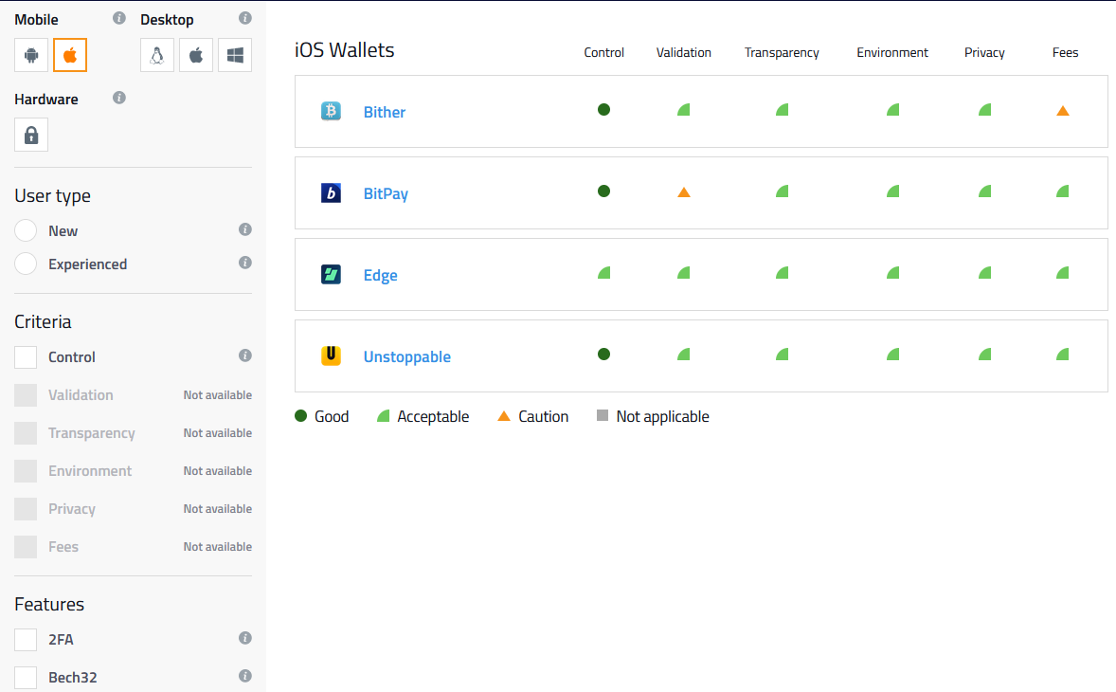Select the New user type radio button

(26, 230)
